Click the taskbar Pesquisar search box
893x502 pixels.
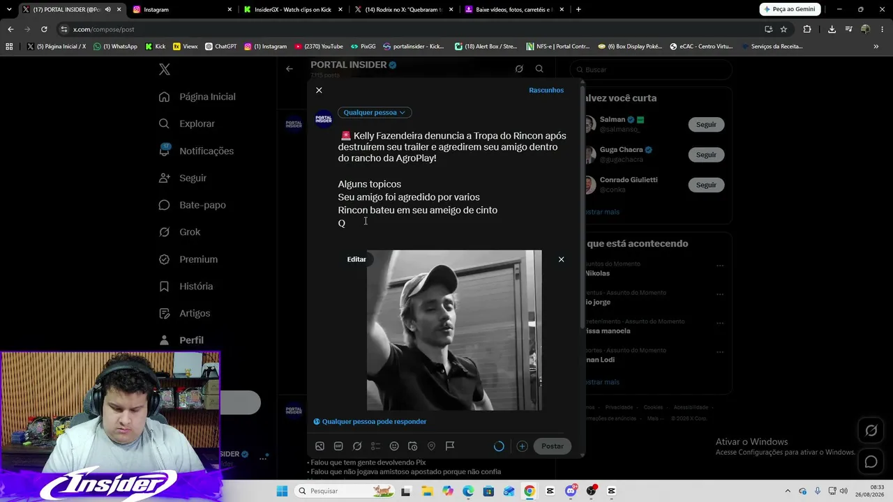tap(343, 491)
